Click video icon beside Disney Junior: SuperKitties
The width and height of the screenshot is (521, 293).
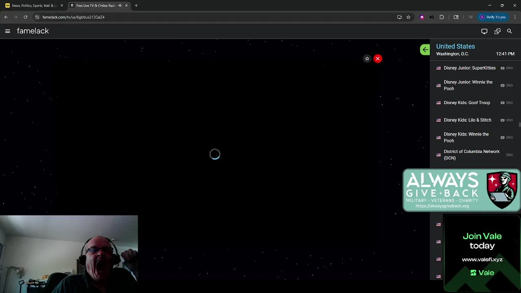[502, 68]
